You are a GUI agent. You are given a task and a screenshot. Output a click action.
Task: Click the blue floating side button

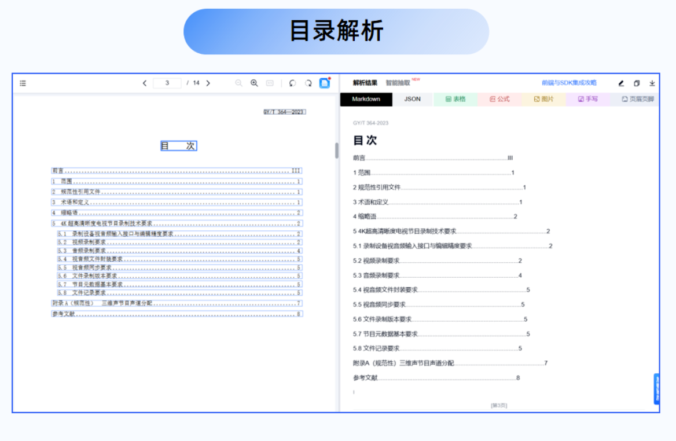656,388
